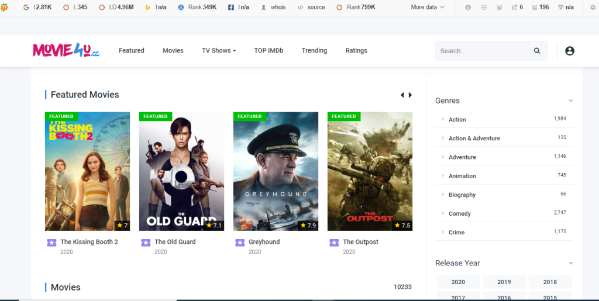Click the info circle icon in SEO bar

(x=468, y=7)
